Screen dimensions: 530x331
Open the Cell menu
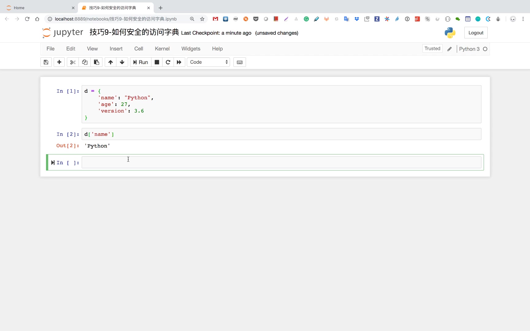[139, 49]
